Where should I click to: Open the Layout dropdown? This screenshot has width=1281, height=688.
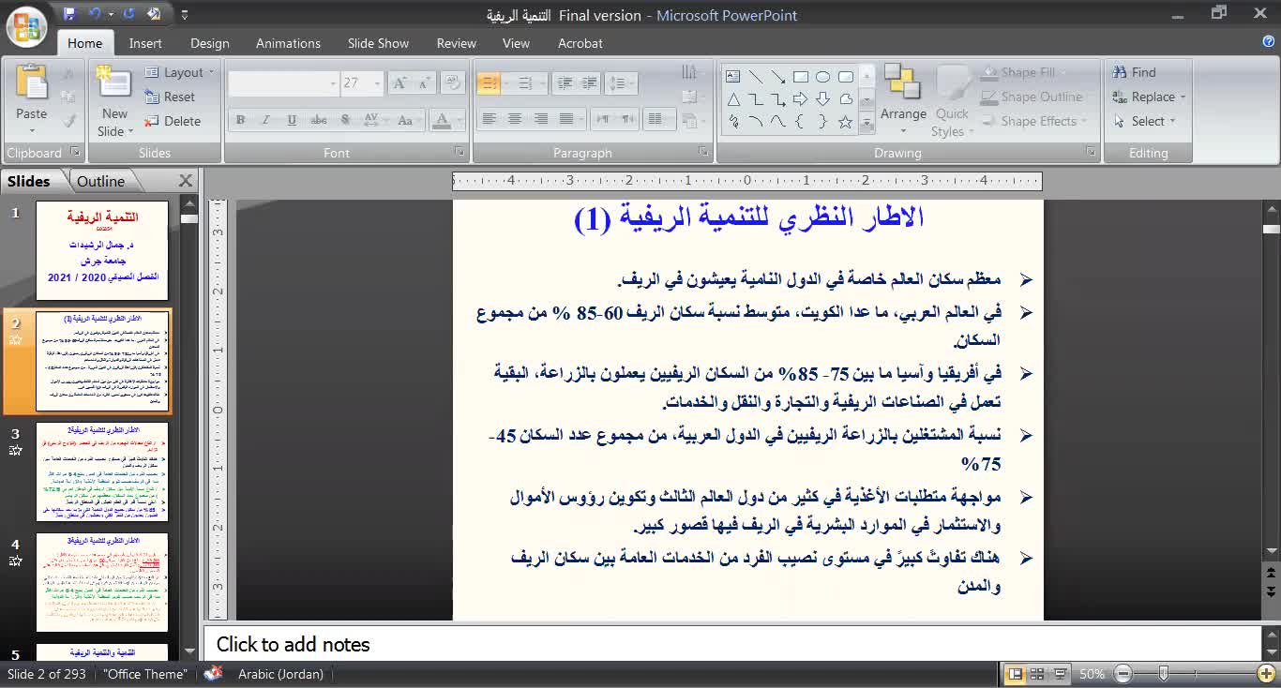(179, 72)
